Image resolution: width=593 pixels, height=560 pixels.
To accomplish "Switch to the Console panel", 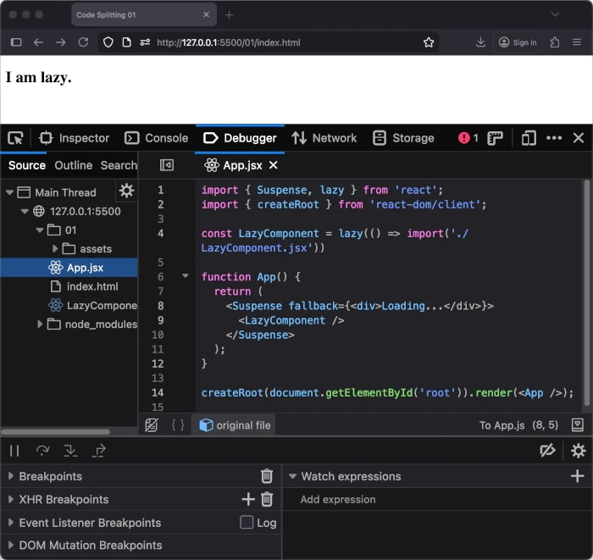I will click(x=156, y=138).
